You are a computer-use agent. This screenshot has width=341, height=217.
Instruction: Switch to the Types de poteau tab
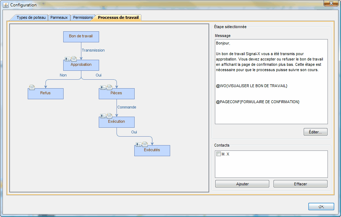31,17
